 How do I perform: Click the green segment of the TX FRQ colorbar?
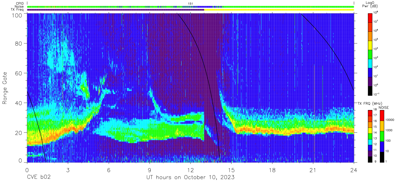pyautogui.click(x=370, y=136)
